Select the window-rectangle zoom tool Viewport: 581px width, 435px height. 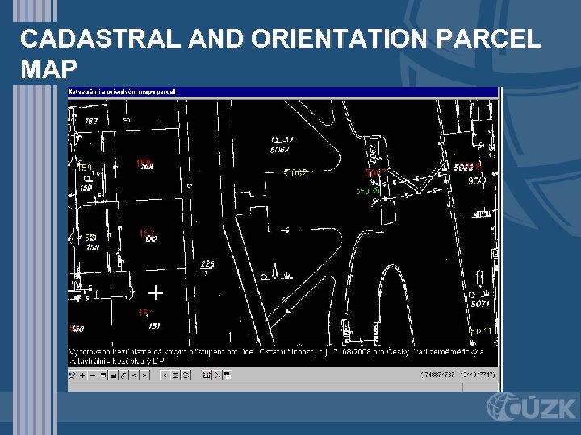pyautogui.click(x=103, y=375)
